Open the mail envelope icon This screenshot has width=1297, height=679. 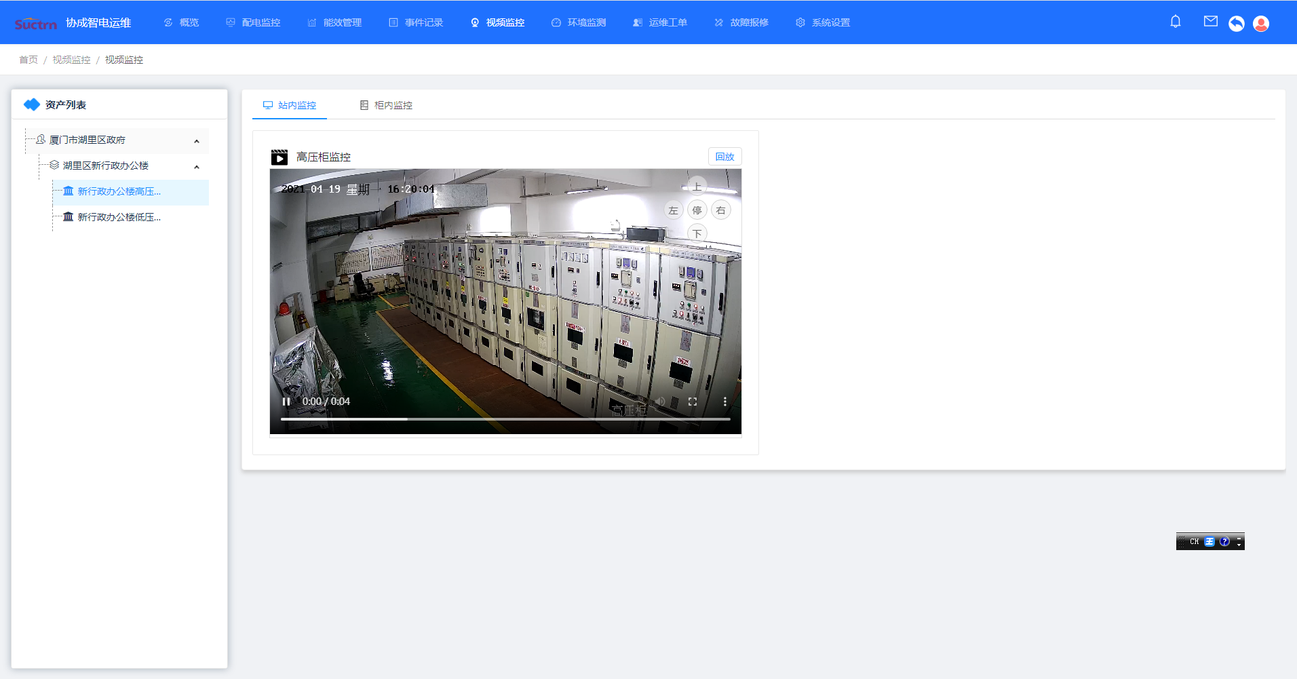point(1211,22)
